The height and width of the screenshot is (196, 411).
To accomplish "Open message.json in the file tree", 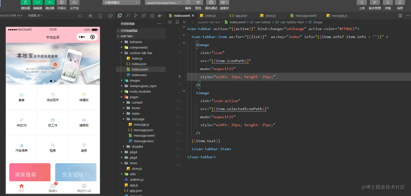I will click(143, 130).
